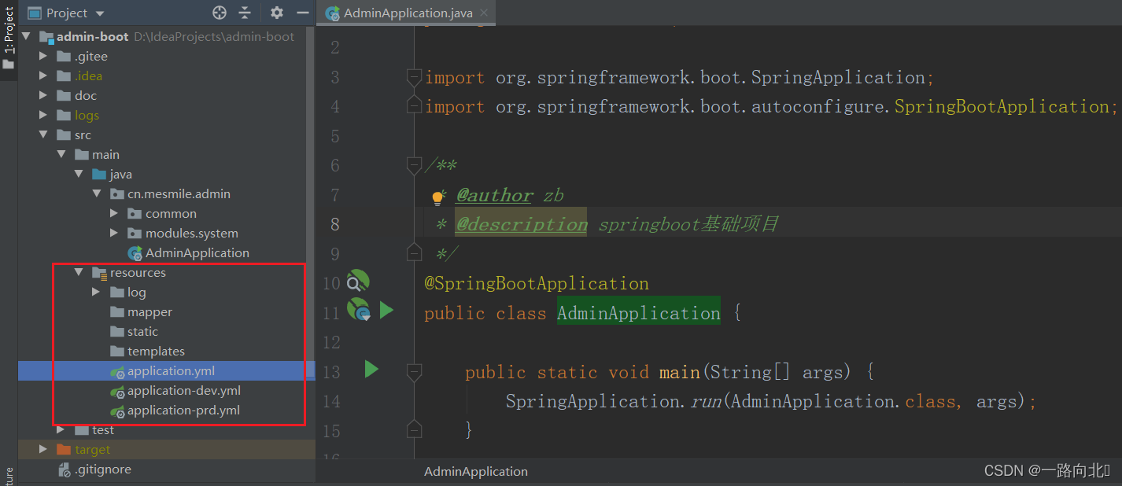The width and height of the screenshot is (1122, 486).
Task: Click the doc folder icon
Action: 64,96
